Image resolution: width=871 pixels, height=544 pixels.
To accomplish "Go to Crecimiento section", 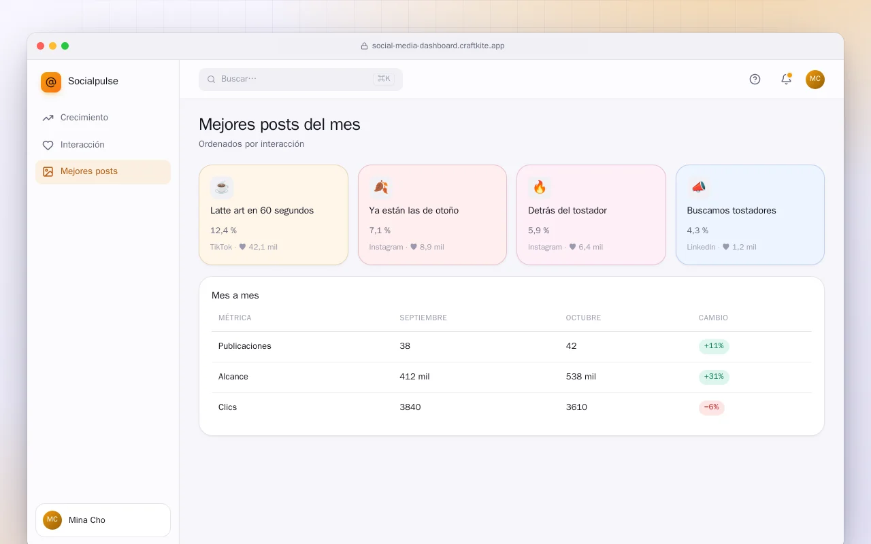I will click(103, 118).
